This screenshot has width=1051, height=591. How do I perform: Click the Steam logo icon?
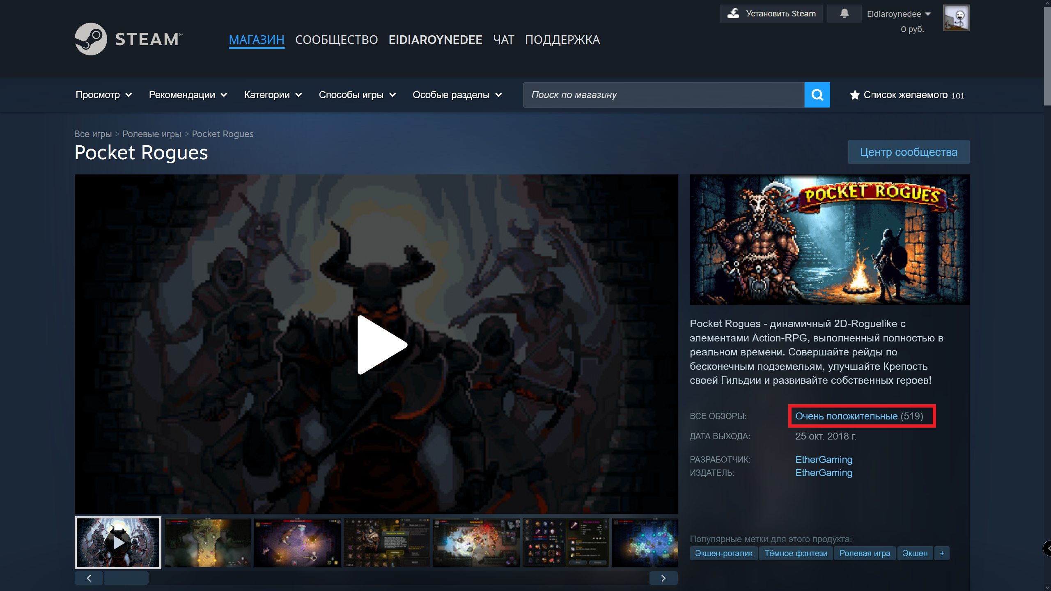click(x=91, y=39)
